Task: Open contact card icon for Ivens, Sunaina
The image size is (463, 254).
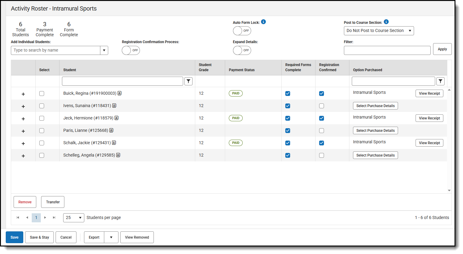Action: (x=114, y=106)
